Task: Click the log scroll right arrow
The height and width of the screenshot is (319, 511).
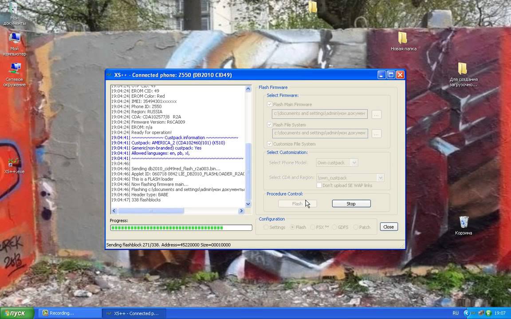Action: 241,211
